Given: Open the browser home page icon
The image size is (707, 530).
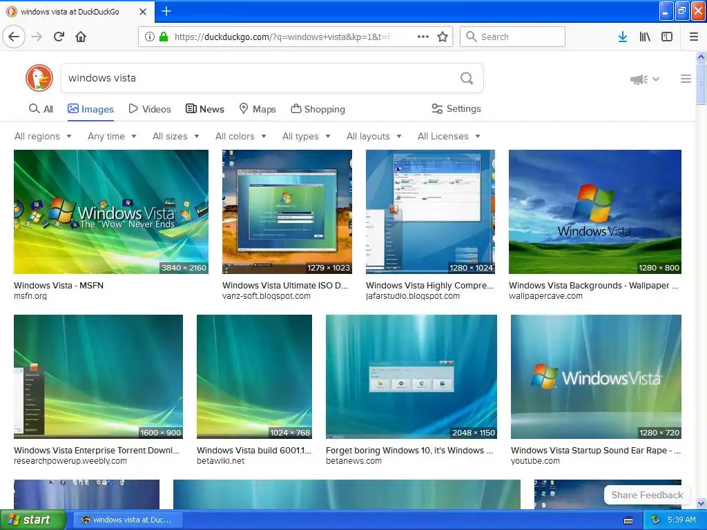Looking at the screenshot, I should [81, 37].
